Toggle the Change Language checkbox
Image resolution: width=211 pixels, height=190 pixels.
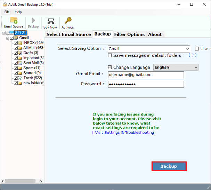pos(110,67)
